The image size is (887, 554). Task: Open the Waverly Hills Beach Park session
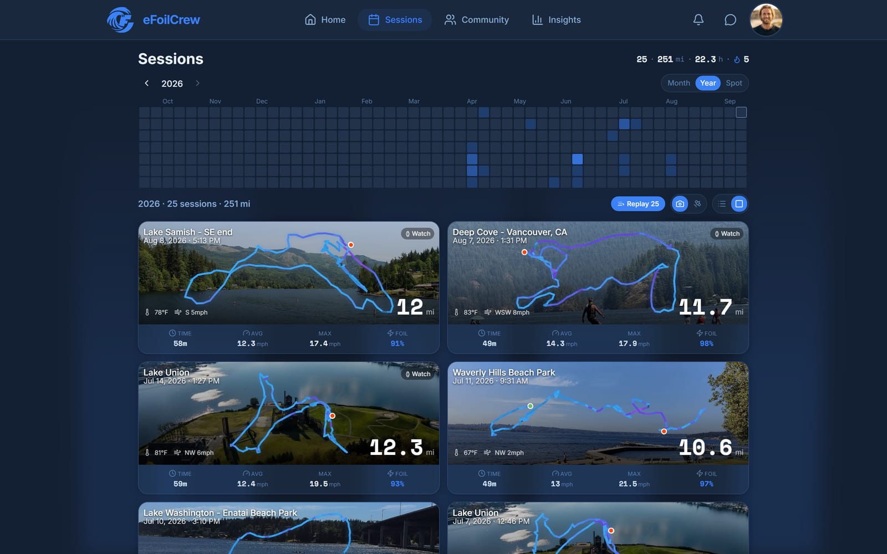(x=504, y=372)
